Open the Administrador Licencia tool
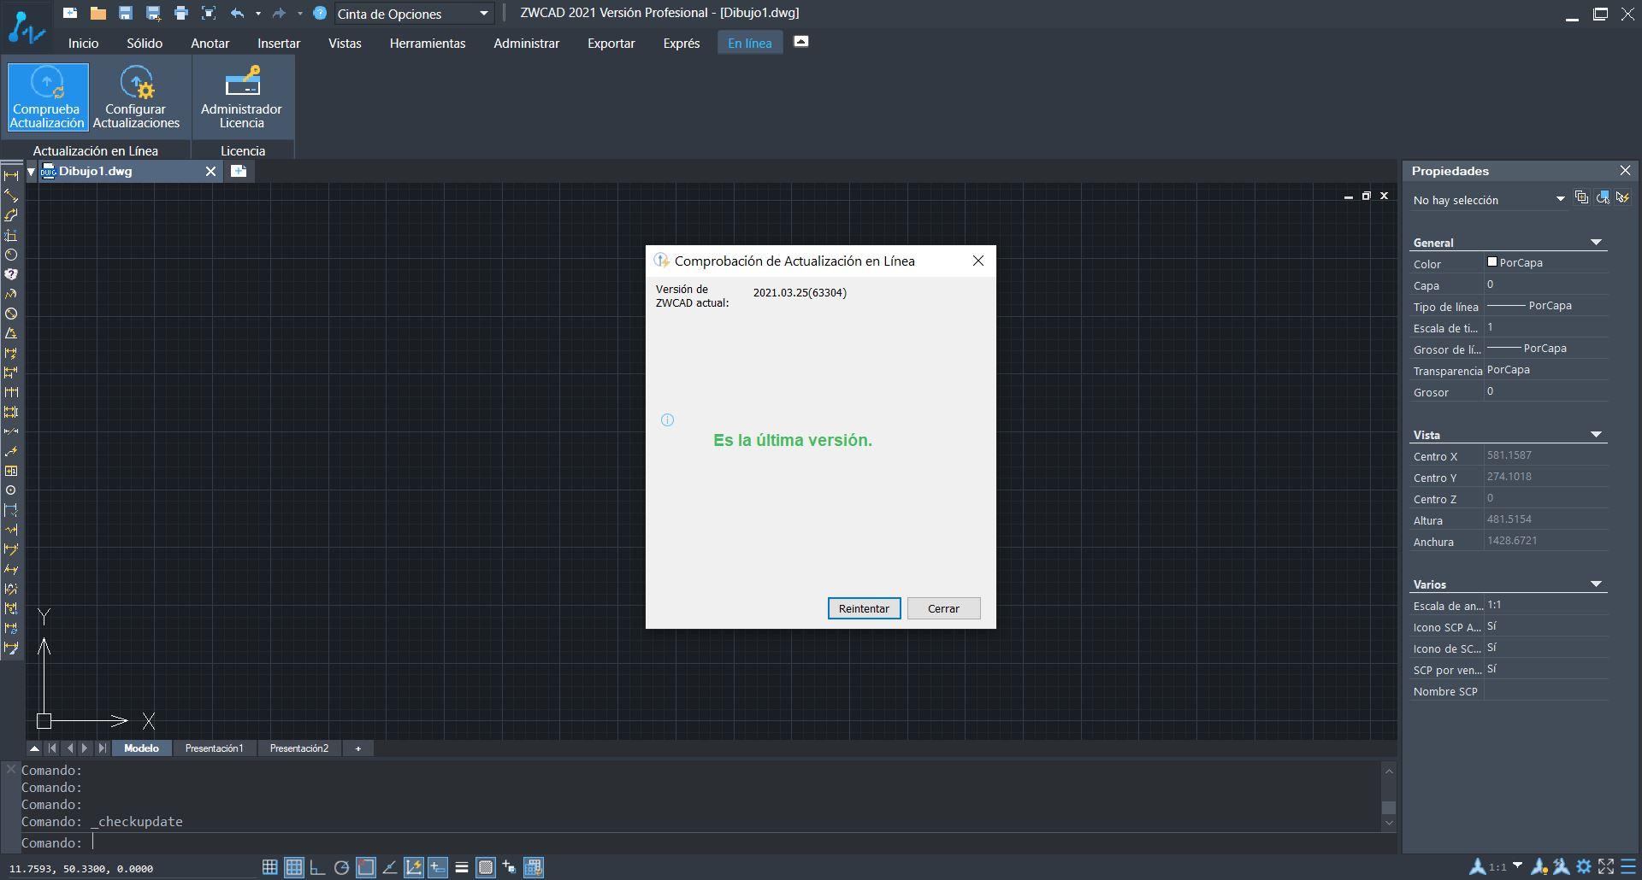Image resolution: width=1642 pixels, height=880 pixels. tap(241, 97)
